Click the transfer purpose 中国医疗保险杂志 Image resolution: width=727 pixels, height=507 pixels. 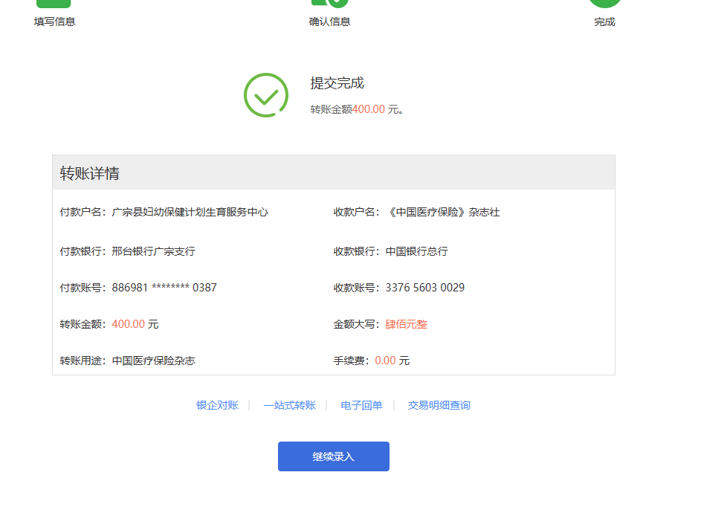[x=153, y=361]
